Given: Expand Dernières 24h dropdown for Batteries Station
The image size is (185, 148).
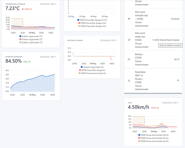Looking at the screenshot, I should [108, 40].
